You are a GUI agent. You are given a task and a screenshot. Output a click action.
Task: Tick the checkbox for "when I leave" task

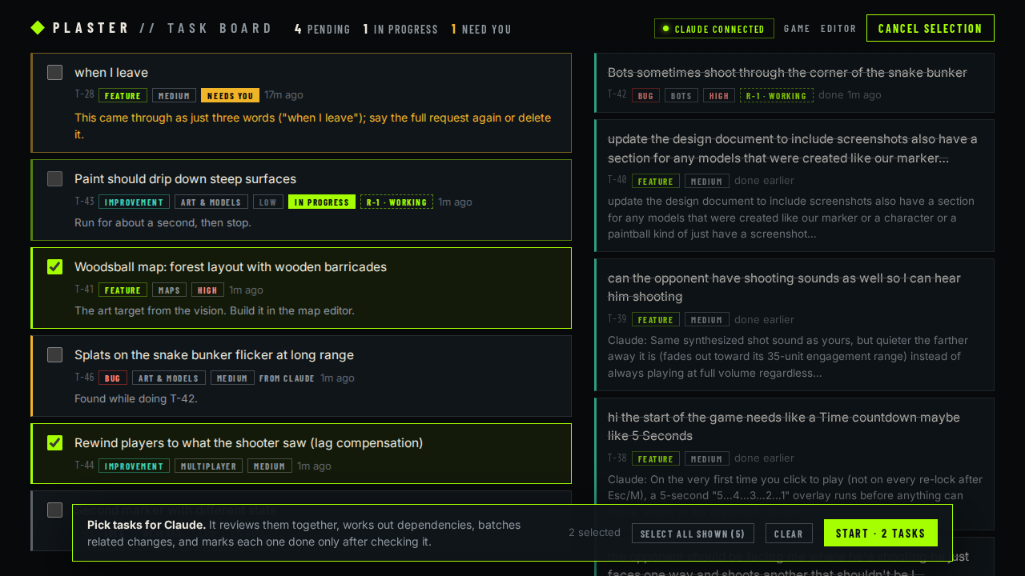pyautogui.click(x=54, y=73)
